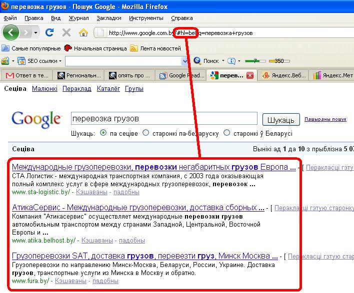Switch to the Gmail Ответ в те... tab
The height and width of the screenshot is (293, 354).
(26, 75)
